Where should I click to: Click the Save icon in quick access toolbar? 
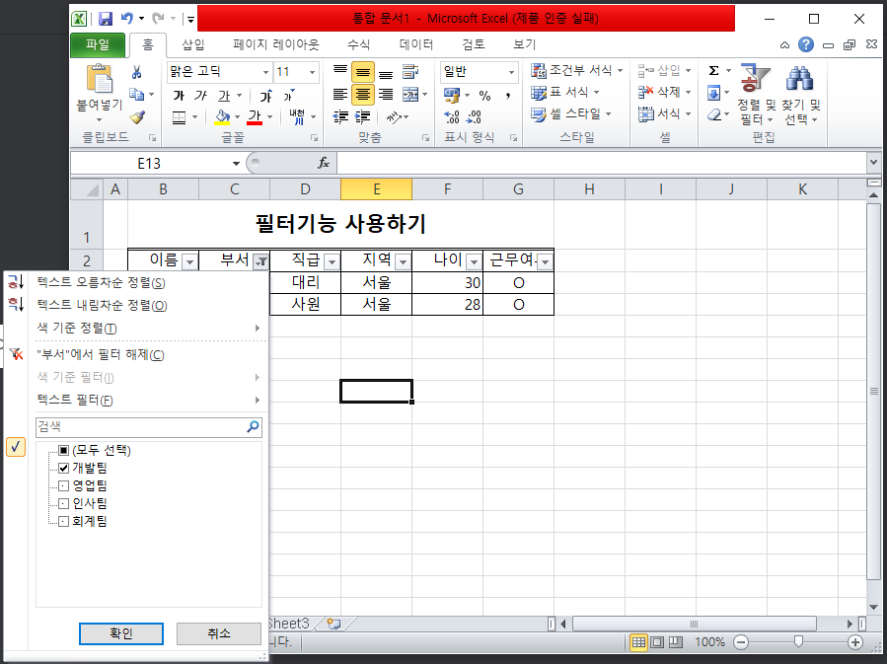click(x=106, y=19)
